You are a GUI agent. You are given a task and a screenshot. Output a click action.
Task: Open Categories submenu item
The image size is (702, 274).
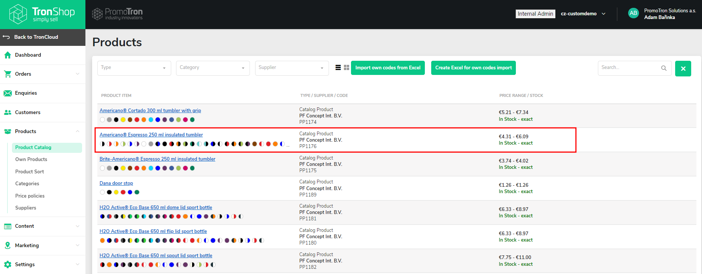[27, 184]
